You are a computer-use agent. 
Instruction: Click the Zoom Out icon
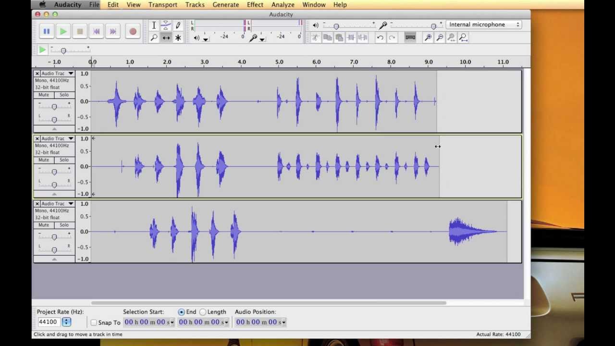click(440, 37)
